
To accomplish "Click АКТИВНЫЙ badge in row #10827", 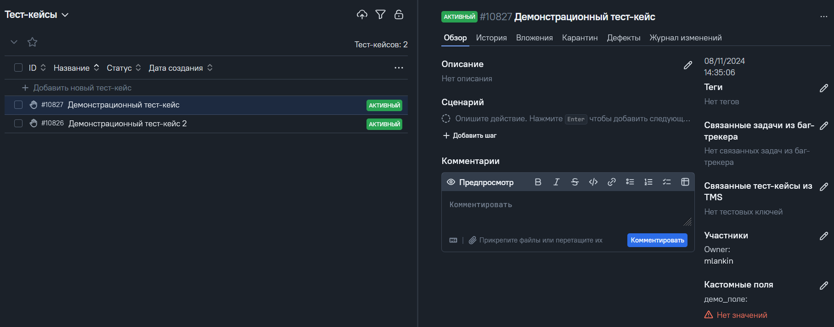I will click(384, 105).
